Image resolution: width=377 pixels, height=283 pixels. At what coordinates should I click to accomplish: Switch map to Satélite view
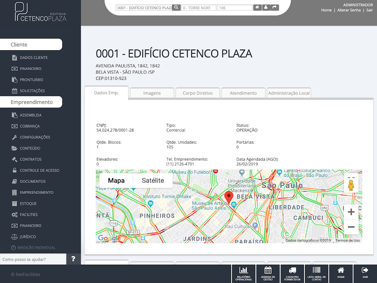click(153, 180)
